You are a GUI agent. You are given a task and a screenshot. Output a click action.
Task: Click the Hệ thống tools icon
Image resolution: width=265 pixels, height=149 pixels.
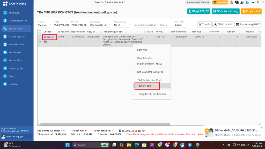coord(5,84)
